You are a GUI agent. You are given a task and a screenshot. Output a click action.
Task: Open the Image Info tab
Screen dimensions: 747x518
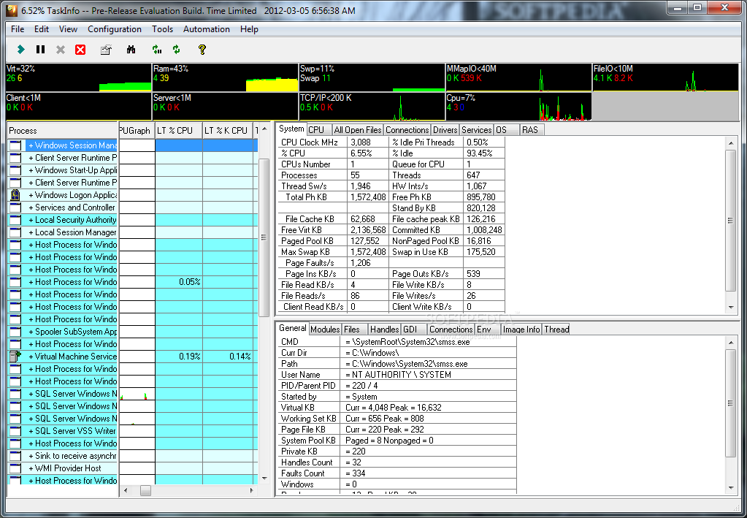point(521,330)
